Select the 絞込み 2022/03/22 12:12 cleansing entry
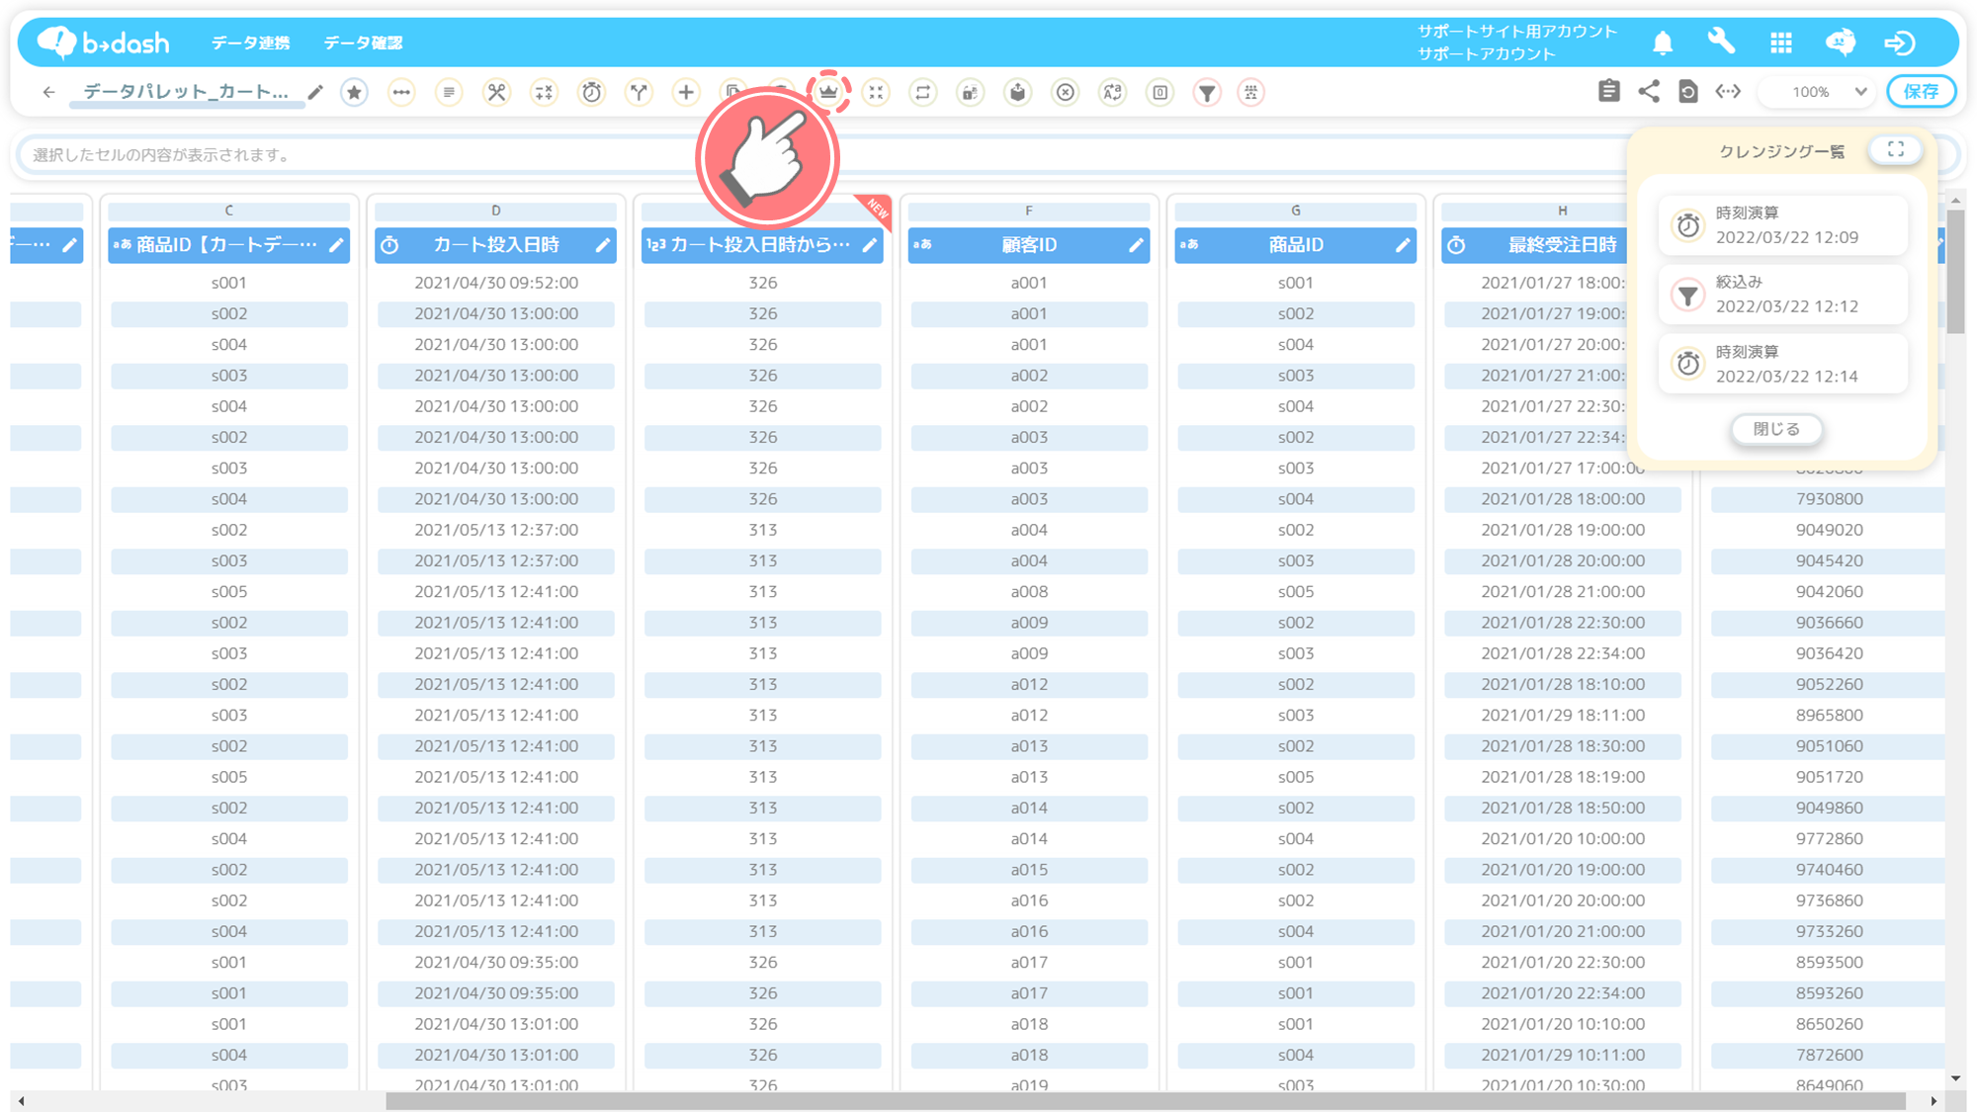1977x1112 pixels. pos(1782,295)
